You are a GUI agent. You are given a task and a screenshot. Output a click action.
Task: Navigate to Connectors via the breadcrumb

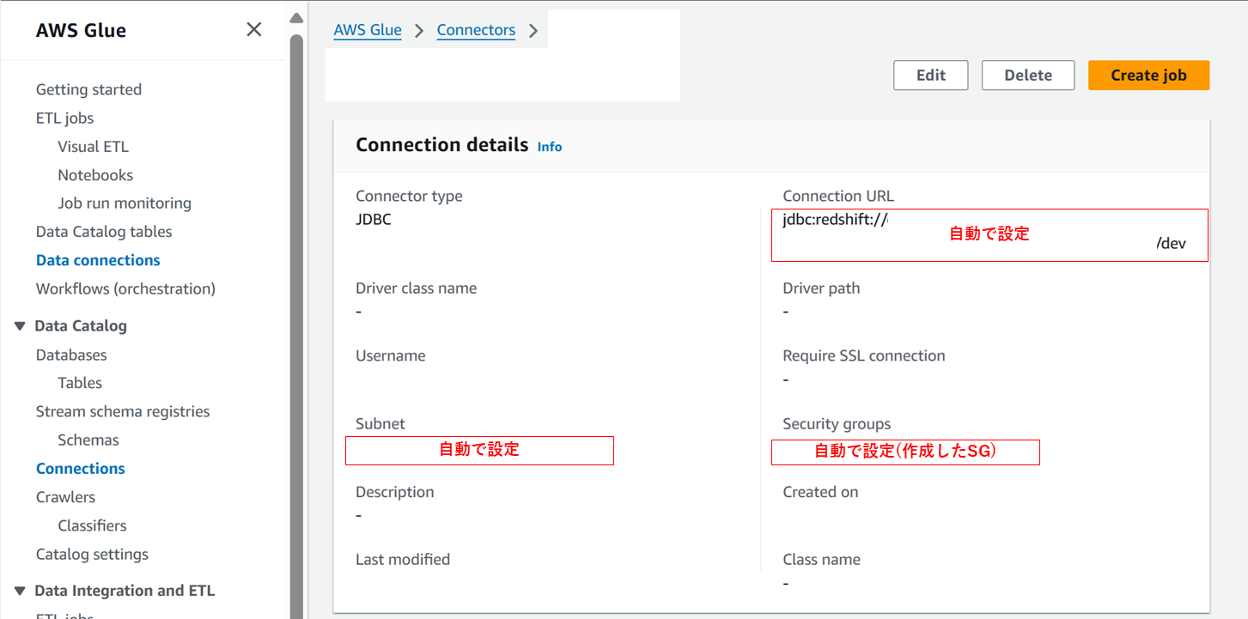pyautogui.click(x=476, y=29)
